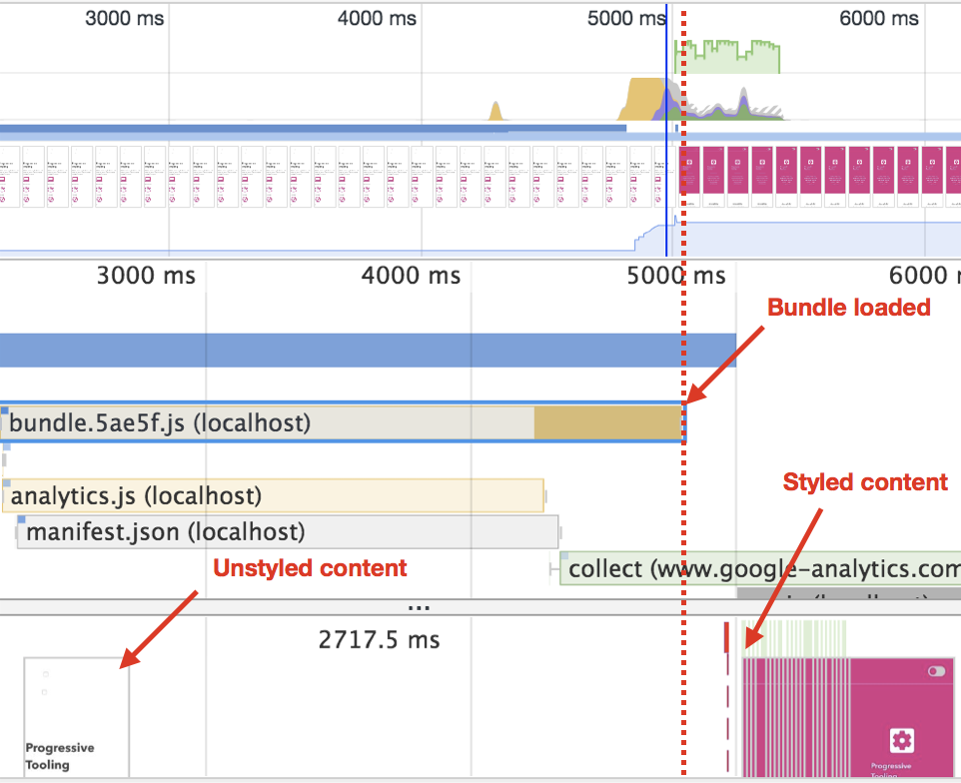The width and height of the screenshot is (961, 783).
Task: Click the 3000 ms mark in overview ruler
Action: pos(125,18)
